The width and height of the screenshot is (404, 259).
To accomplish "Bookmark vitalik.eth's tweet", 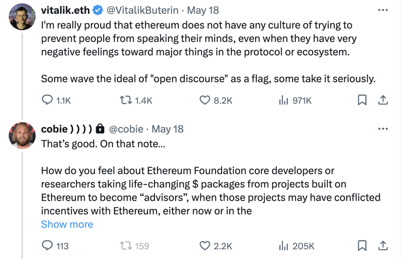I will coord(362,100).
